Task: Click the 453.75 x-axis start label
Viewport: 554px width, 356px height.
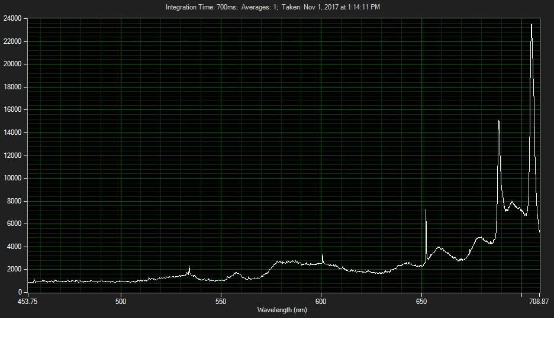Action: 28,302
